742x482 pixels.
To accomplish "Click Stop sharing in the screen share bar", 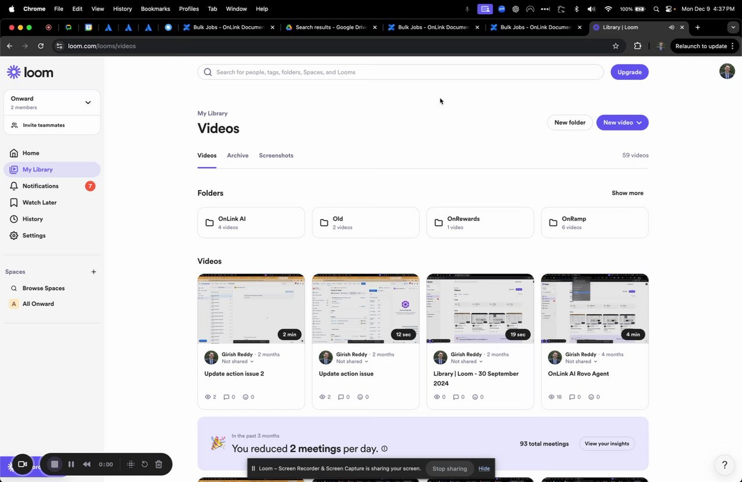I will click(450, 469).
